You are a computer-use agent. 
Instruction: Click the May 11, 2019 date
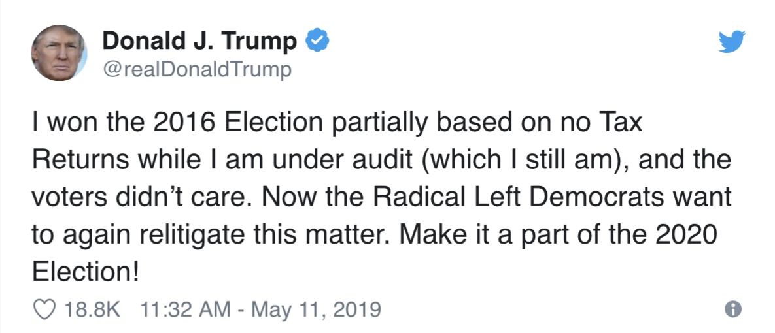tap(316, 309)
